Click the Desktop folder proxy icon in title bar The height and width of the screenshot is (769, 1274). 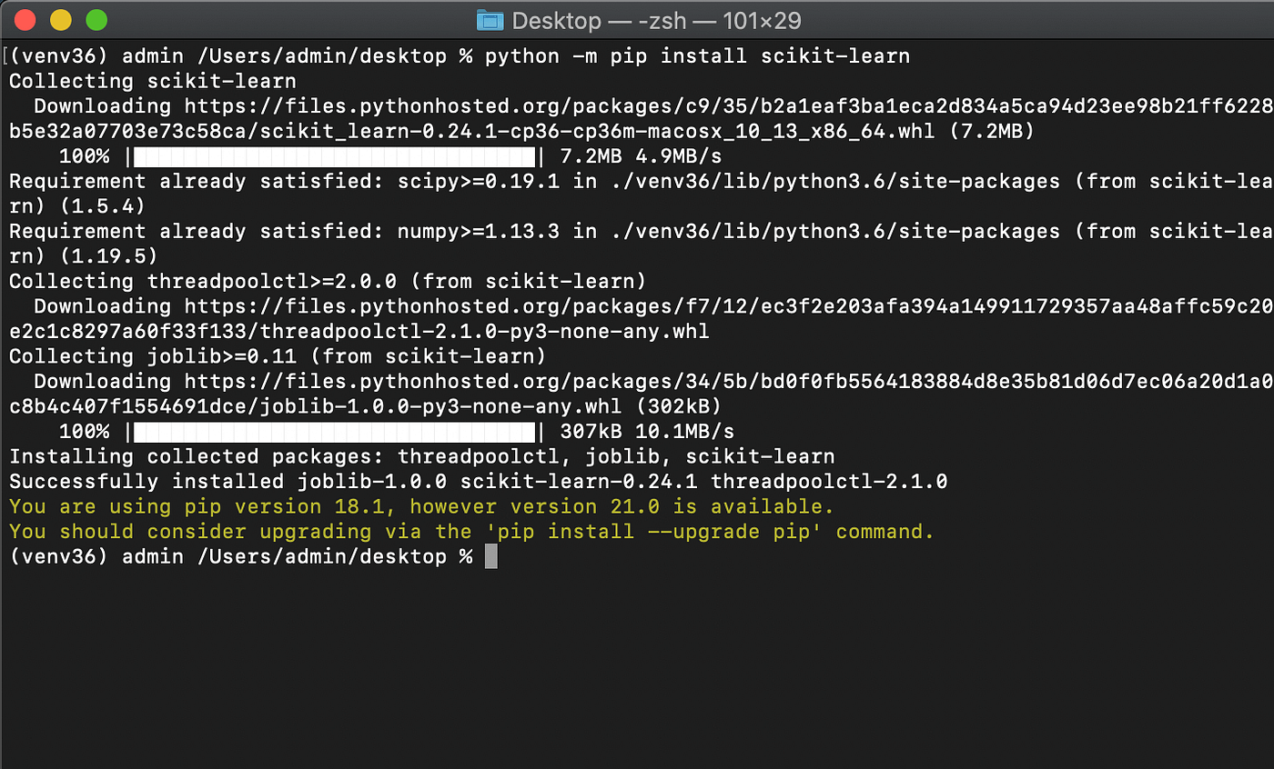[x=491, y=20]
